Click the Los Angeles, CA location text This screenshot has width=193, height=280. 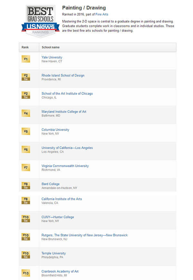[52, 152]
